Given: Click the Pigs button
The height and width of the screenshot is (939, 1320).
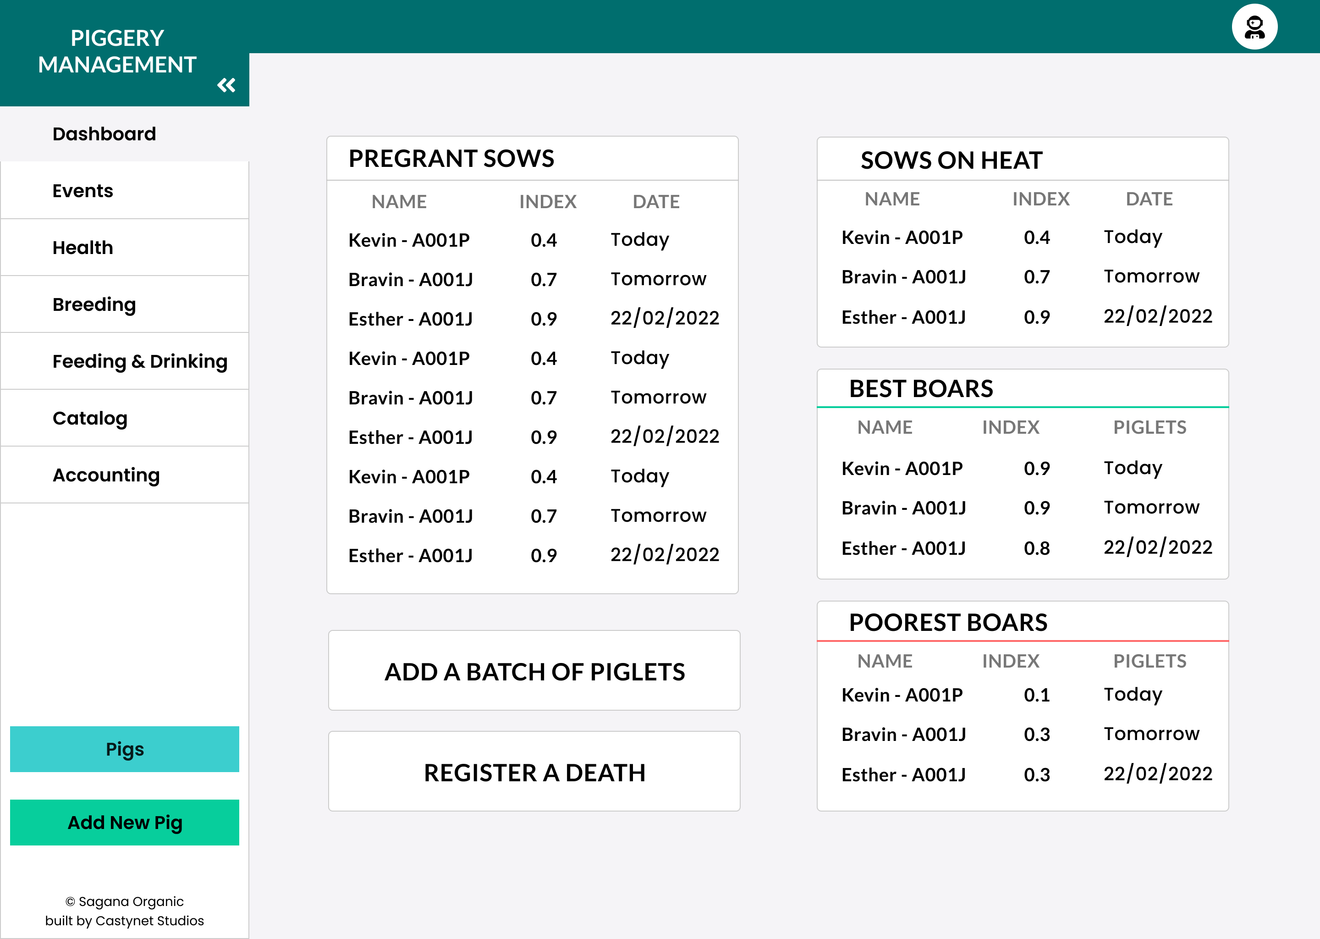Looking at the screenshot, I should [124, 749].
